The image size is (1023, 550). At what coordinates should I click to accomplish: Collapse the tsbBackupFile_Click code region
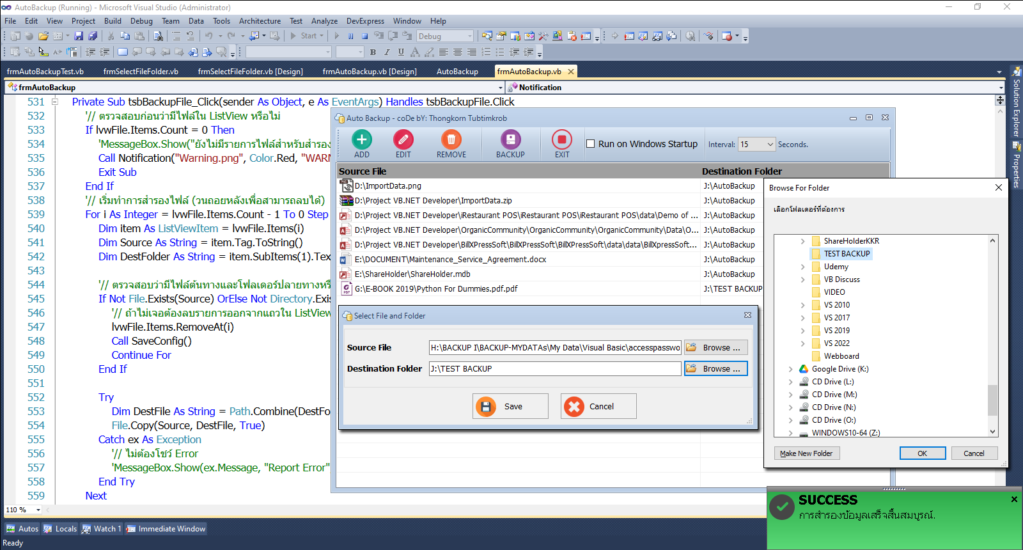click(x=55, y=102)
